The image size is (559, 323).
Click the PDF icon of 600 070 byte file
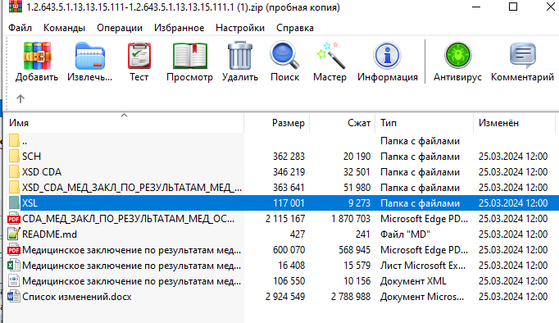coord(14,250)
